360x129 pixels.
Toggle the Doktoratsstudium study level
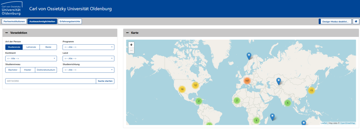click(46, 70)
